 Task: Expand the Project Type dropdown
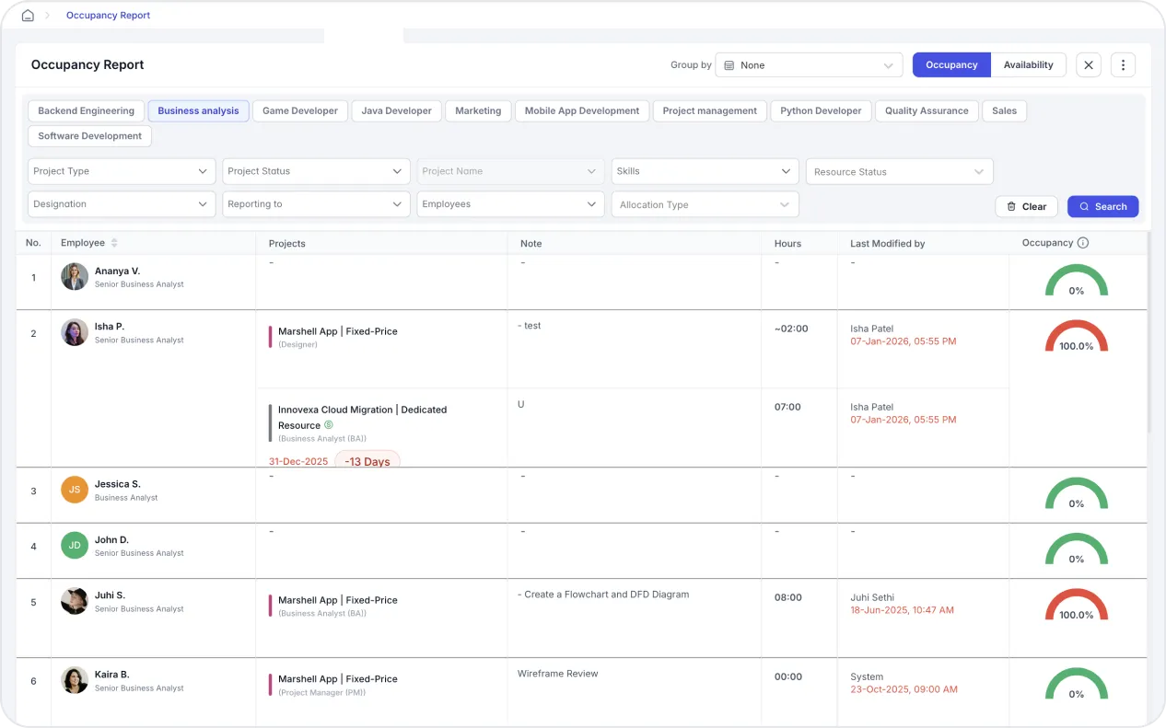coord(121,171)
